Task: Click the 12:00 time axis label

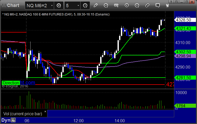Action: pyautogui.click(x=78, y=121)
